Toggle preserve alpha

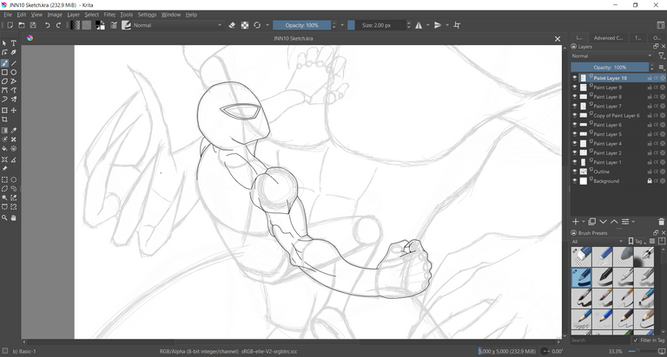pyautogui.click(x=245, y=25)
